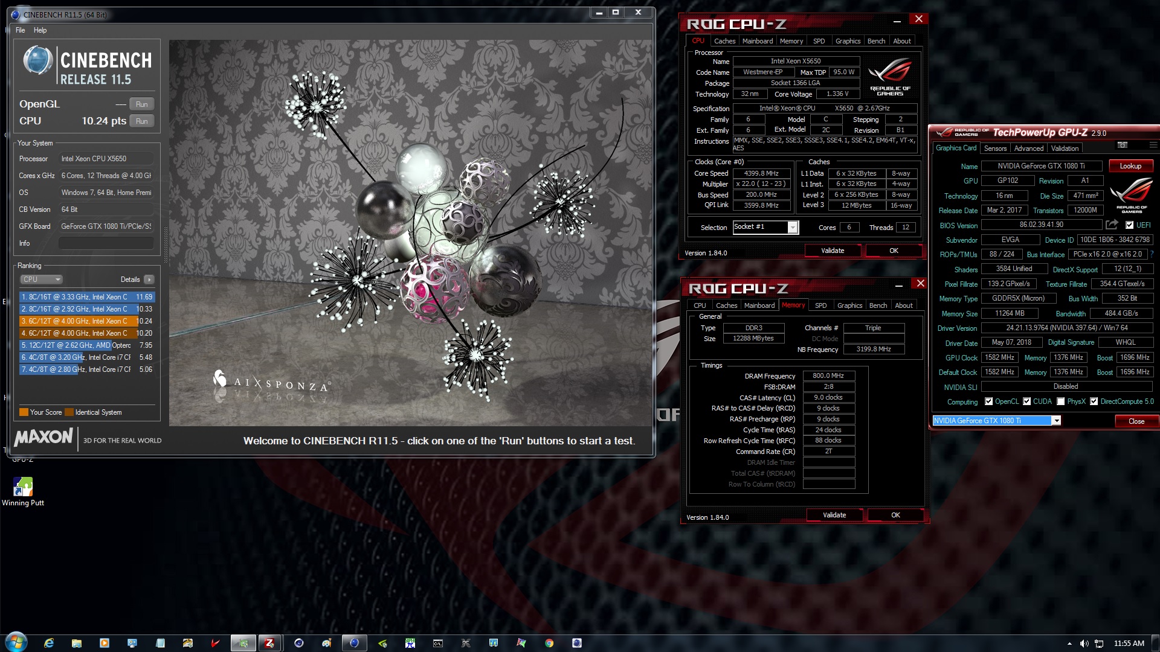This screenshot has width=1160, height=652.
Task: Switch to SPD tab in upper CPU-Z
Action: coord(819,41)
